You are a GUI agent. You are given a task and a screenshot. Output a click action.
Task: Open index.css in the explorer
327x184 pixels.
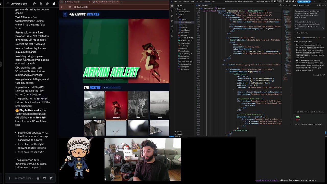click(x=184, y=25)
